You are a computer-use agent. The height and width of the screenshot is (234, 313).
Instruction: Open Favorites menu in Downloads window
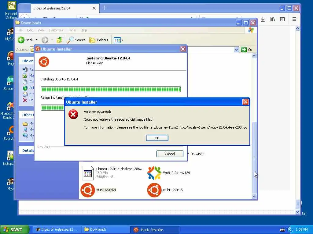56,30
